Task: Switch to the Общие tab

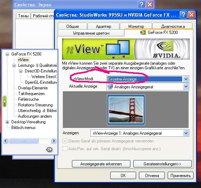Action: coord(73,27)
